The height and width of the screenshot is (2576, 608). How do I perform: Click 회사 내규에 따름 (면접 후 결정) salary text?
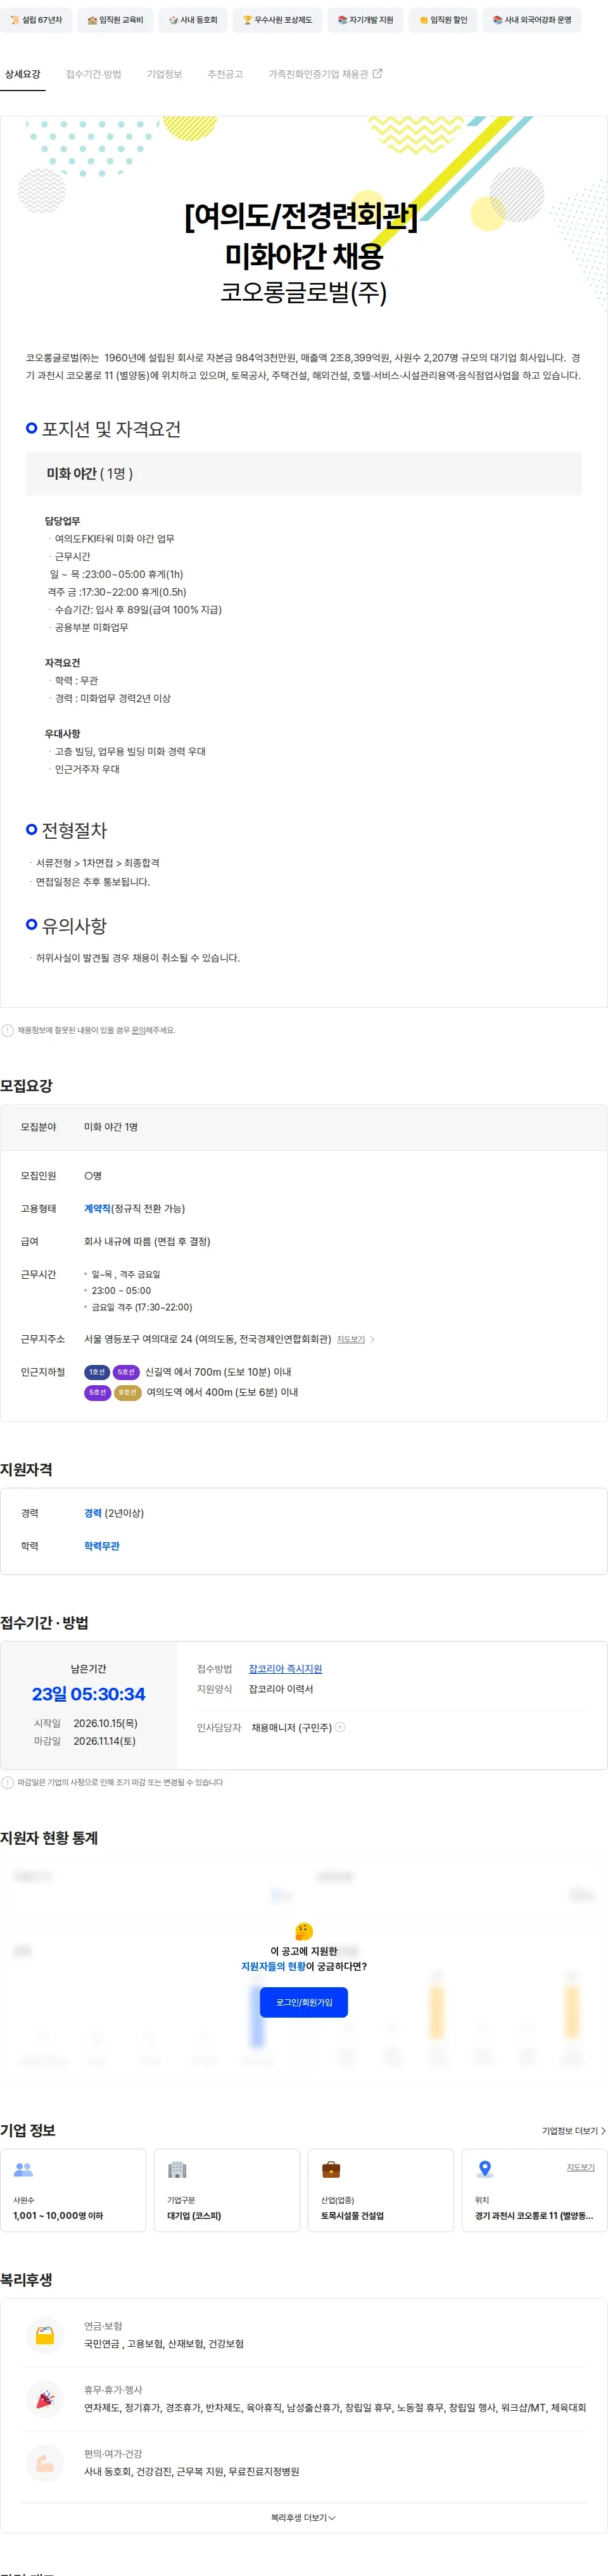pyautogui.click(x=147, y=1242)
